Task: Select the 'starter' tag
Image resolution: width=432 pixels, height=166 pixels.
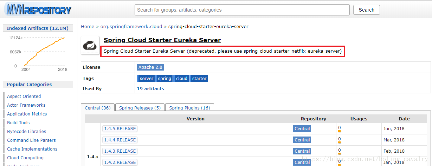Action: [199, 78]
